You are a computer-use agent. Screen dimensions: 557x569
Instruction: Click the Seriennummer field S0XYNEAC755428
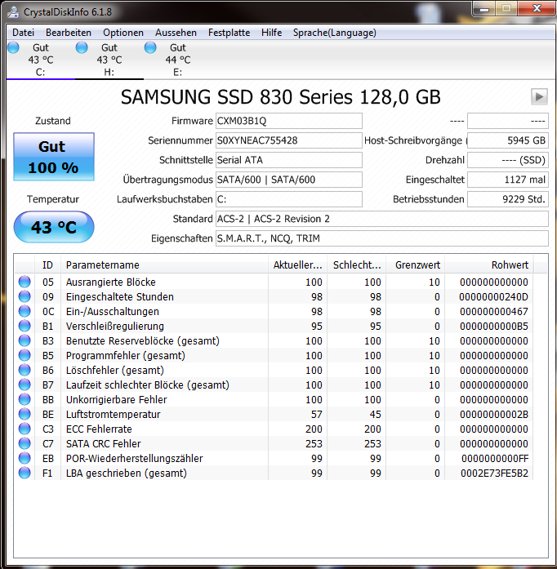[x=289, y=140]
